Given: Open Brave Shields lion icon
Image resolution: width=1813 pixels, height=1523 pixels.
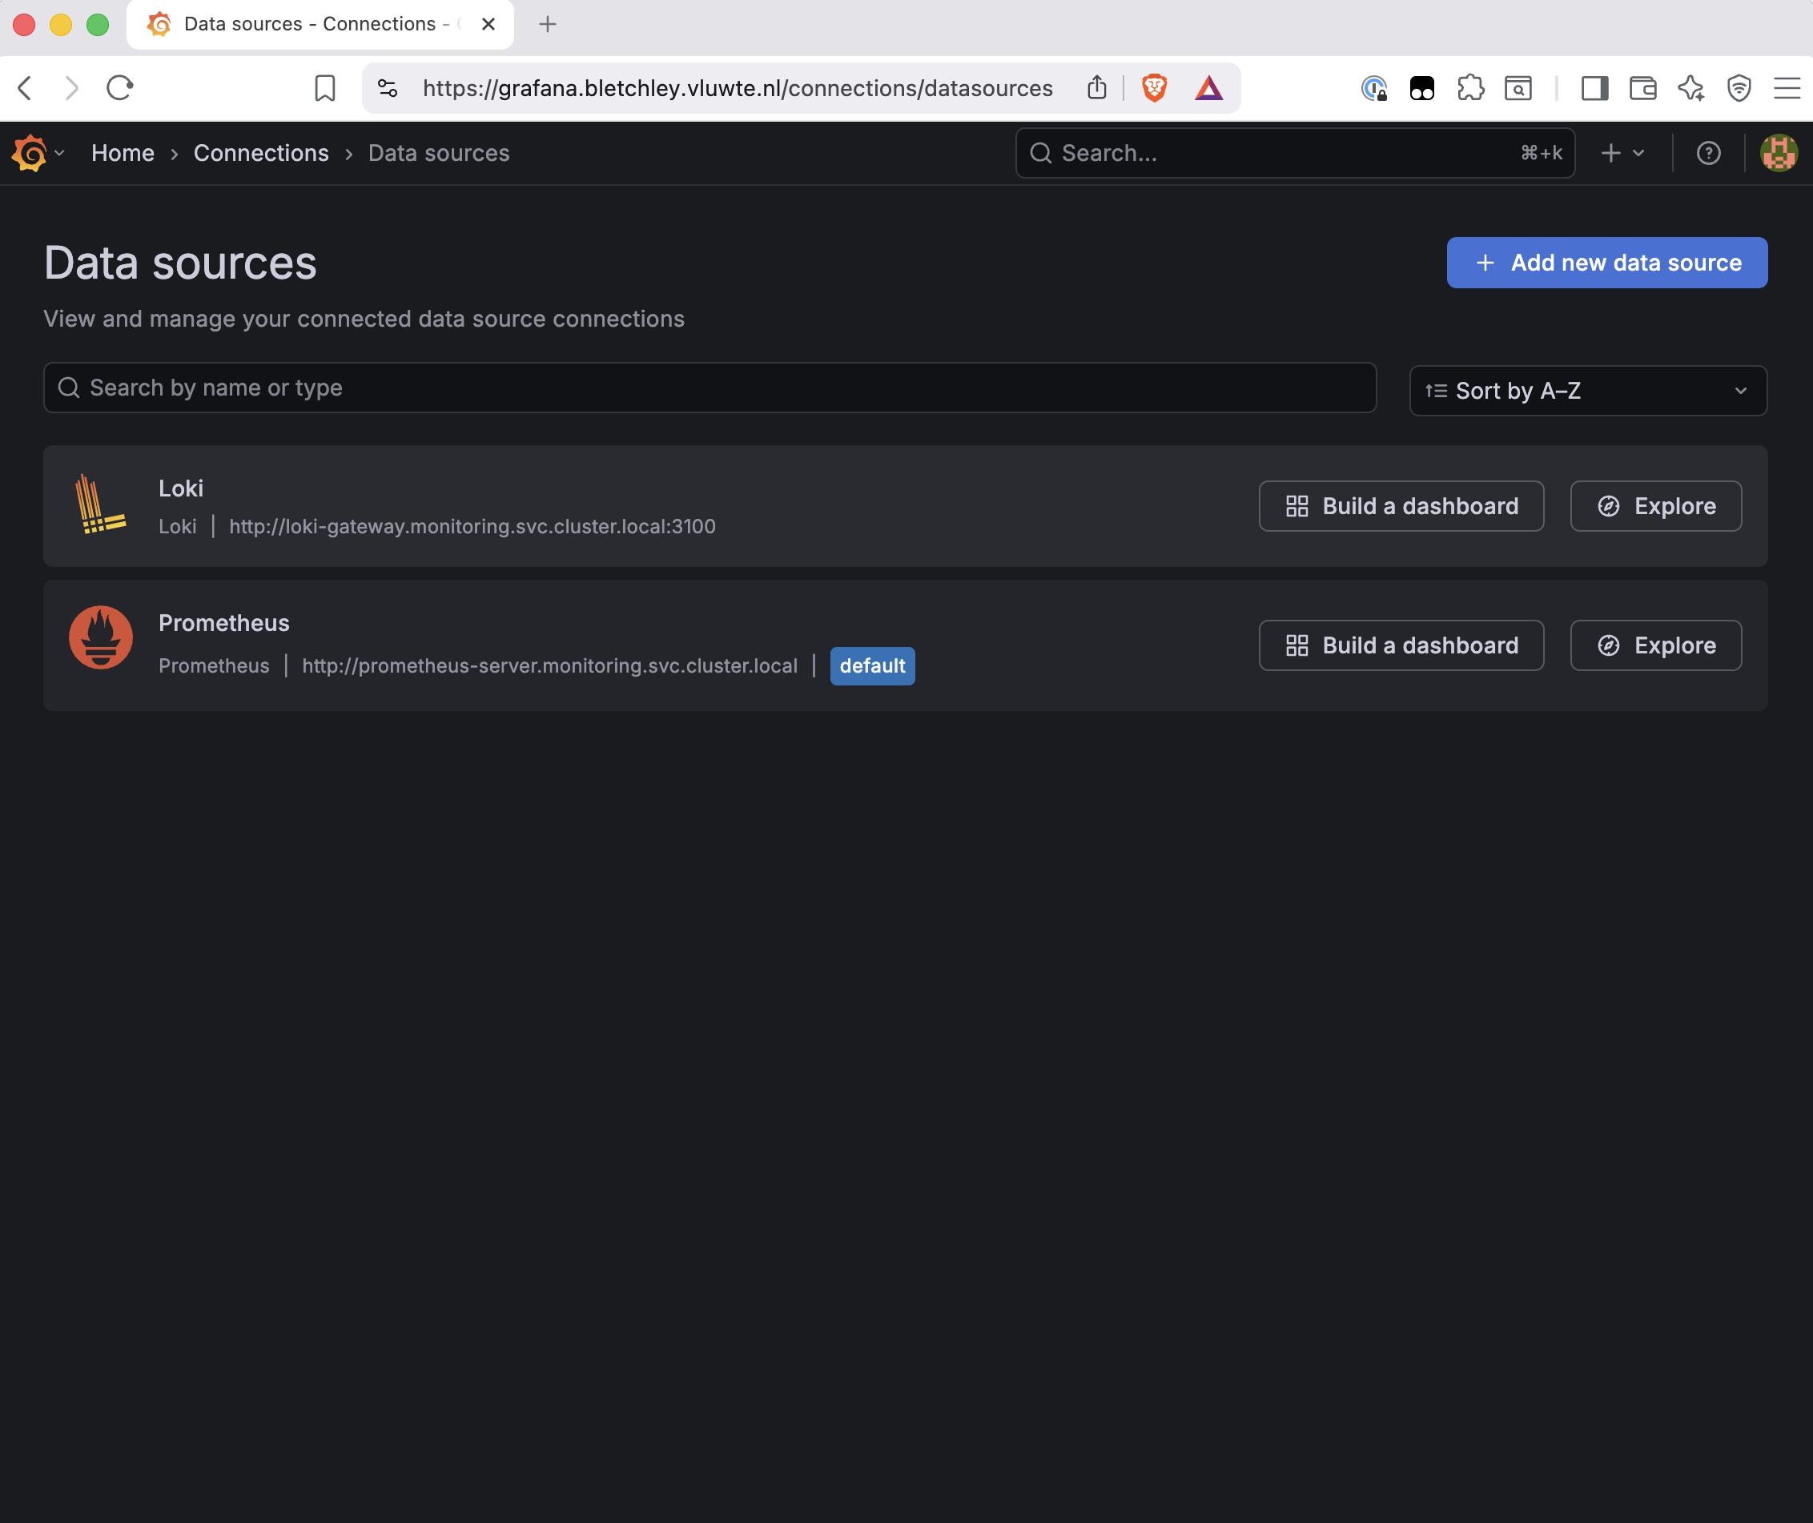Looking at the screenshot, I should click(1154, 88).
